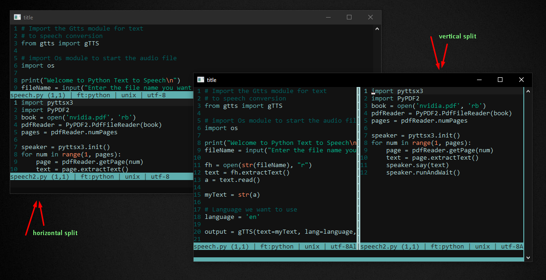The width and height of the screenshot is (546, 280).
Task: Click line 'import os' in the front window
Action: click(221, 128)
